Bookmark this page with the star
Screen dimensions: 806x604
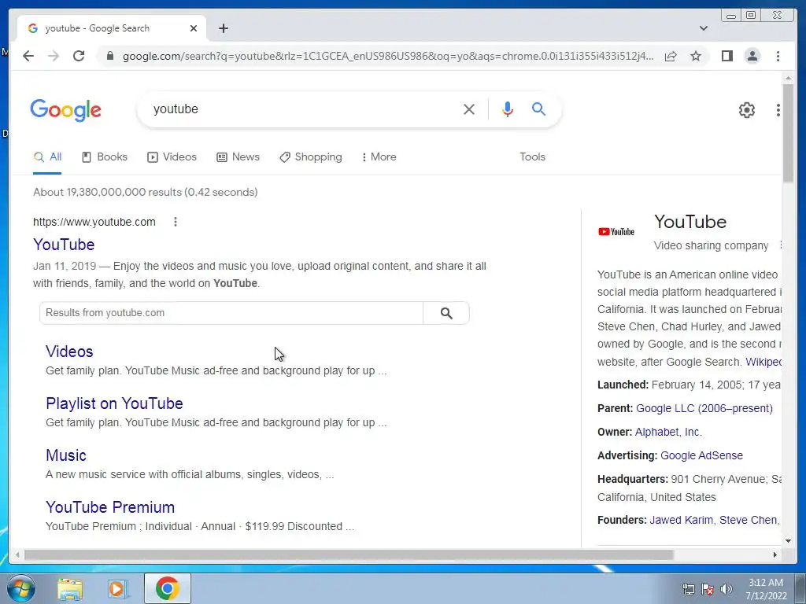point(696,56)
